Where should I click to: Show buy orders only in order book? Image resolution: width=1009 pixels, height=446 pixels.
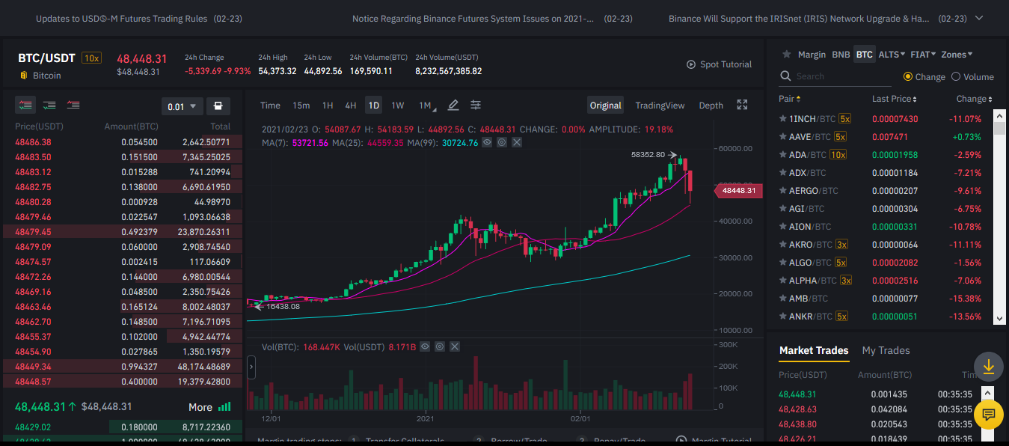point(49,106)
